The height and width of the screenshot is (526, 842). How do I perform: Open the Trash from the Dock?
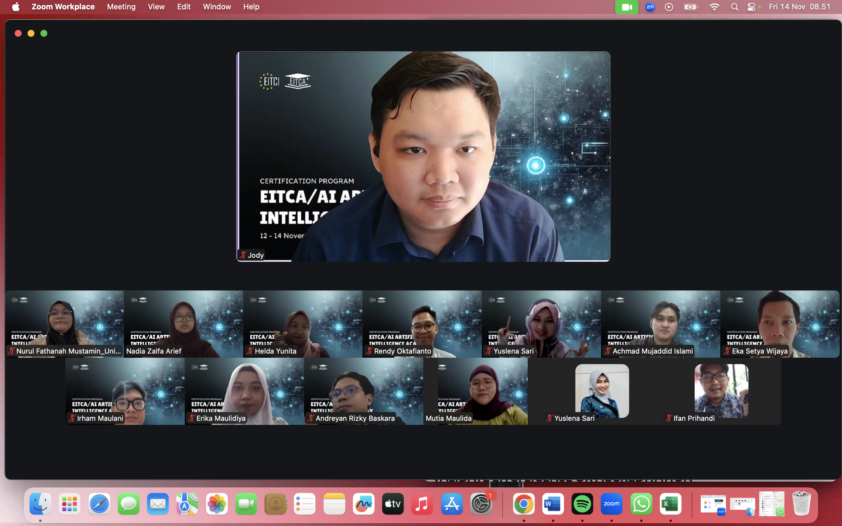tap(802, 503)
